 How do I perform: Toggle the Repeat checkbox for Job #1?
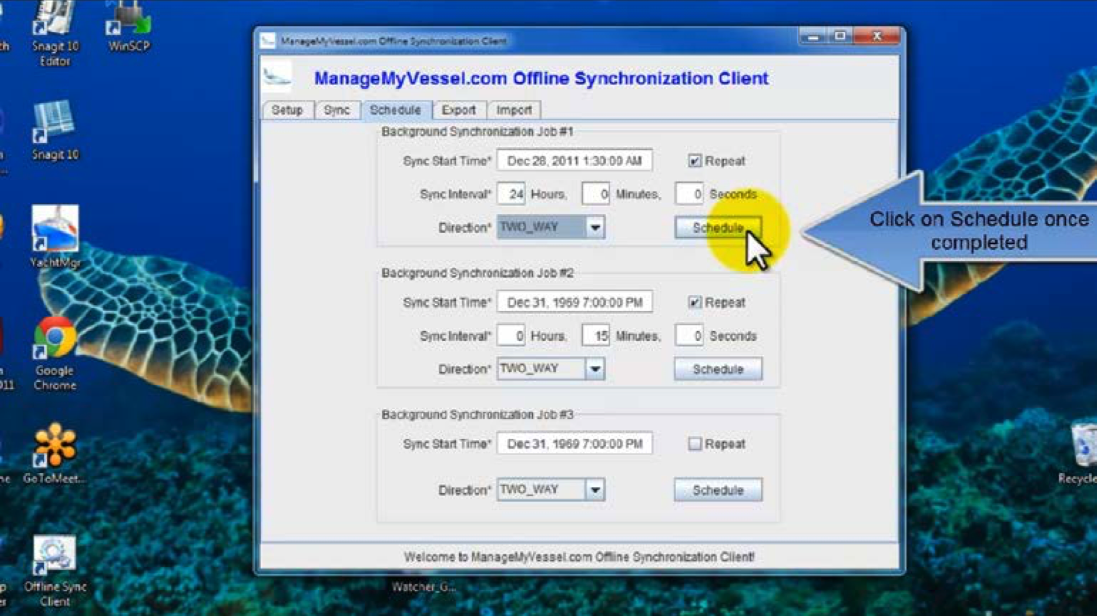click(x=694, y=161)
